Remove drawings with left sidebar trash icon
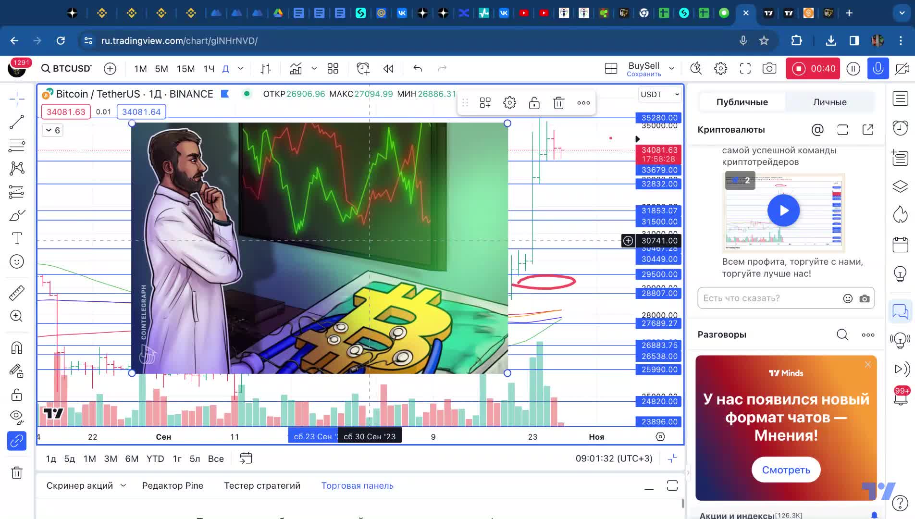 pos(17,473)
